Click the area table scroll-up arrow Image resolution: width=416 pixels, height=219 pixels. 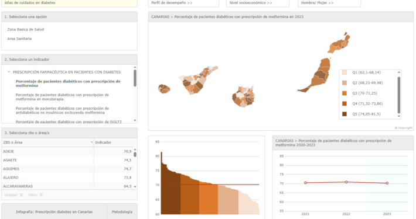click(x=135, y=150)
